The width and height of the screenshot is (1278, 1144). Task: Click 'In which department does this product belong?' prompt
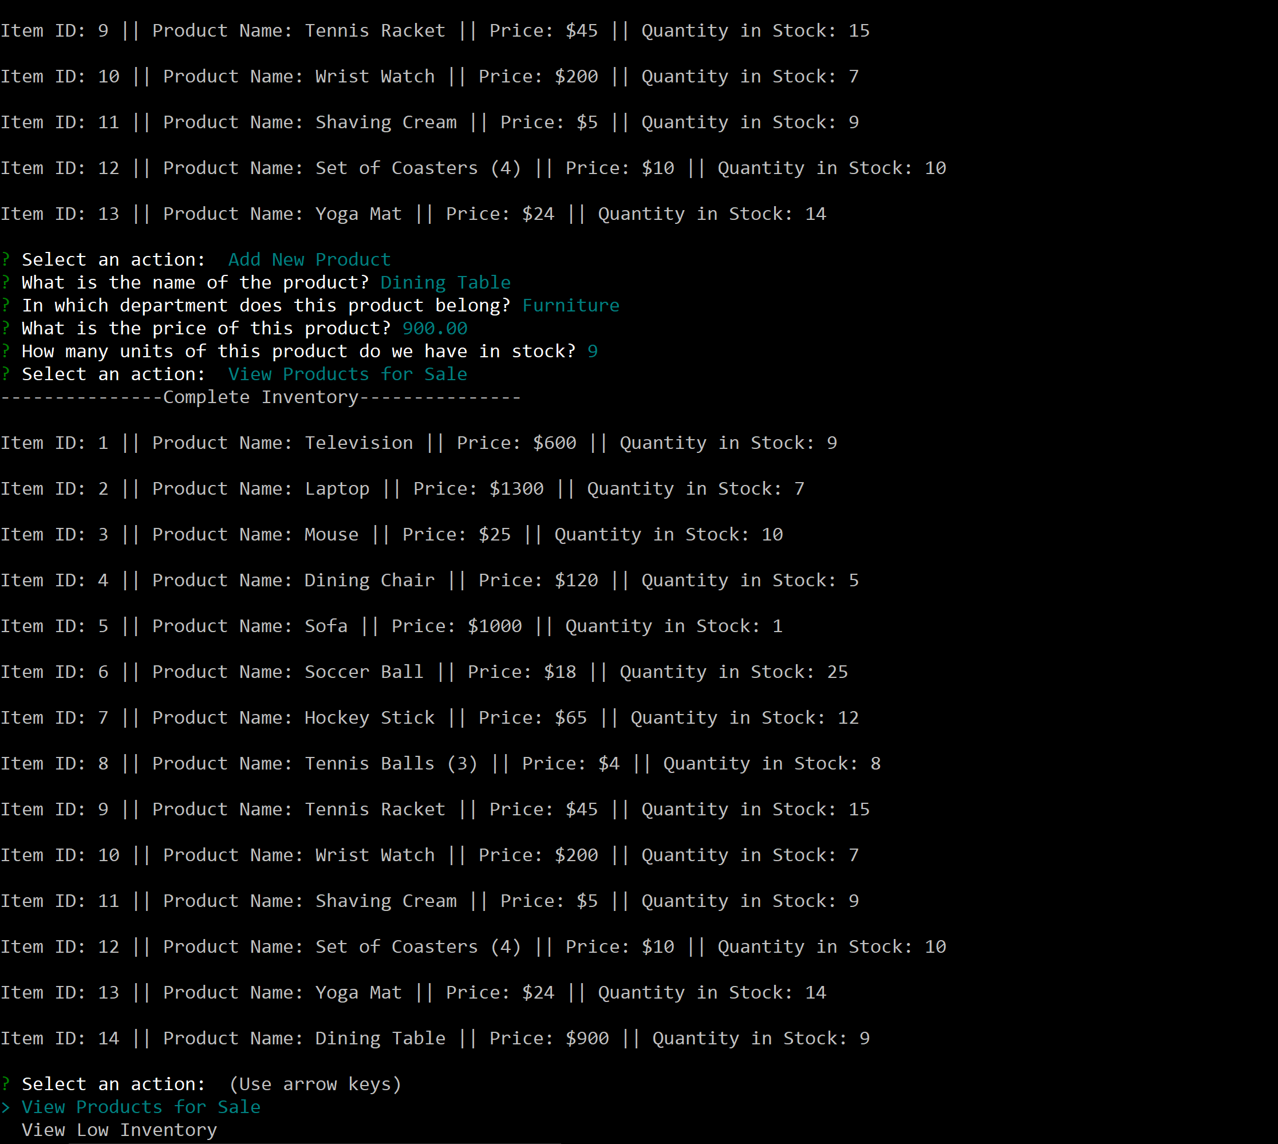click(x=267, y=306)
